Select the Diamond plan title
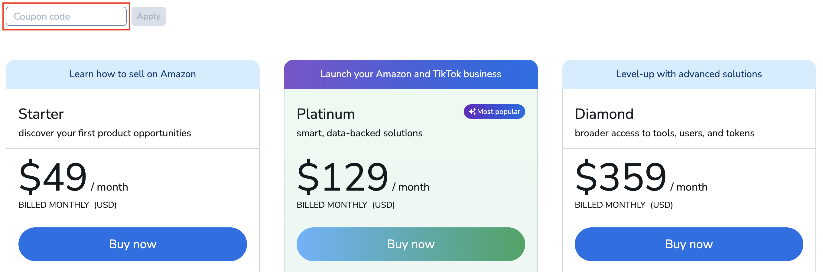Viewport: 823px width, 272px height. 604,114
